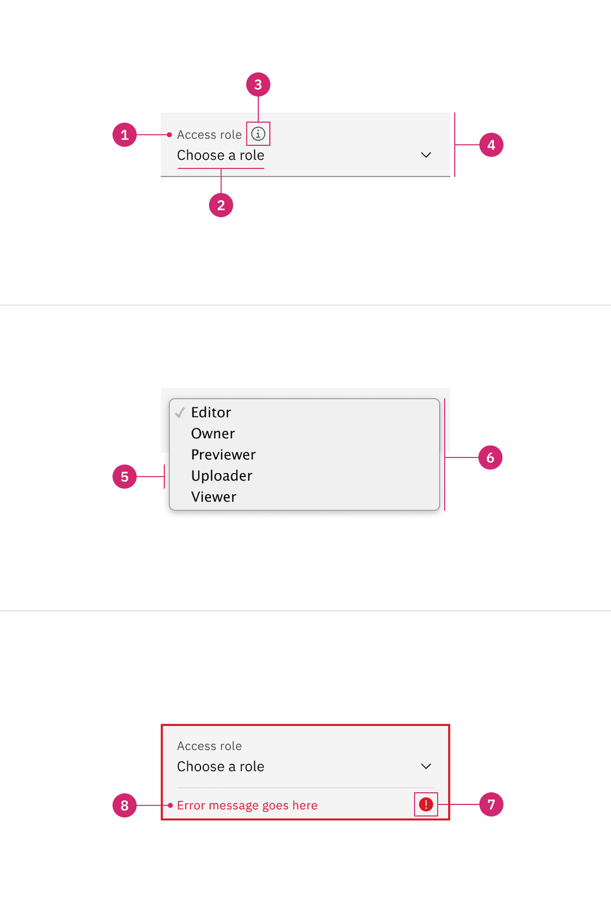Choose Owner from the role list
The width and height of the screenshot is (611, 917).
coord(213,434)
